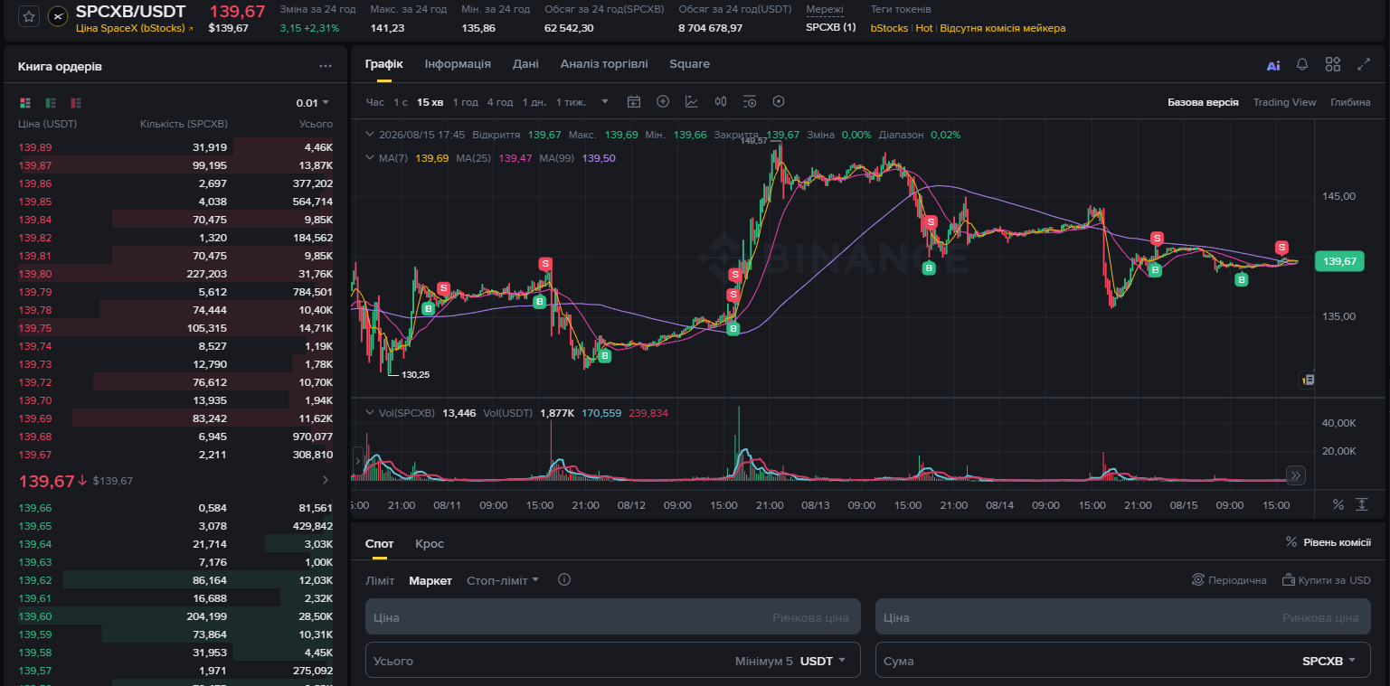The height and width of the screenshot is (686, 1390).
Task: Show only buy orders in order book
Action: pyautogui.click(x=51, y=102)
